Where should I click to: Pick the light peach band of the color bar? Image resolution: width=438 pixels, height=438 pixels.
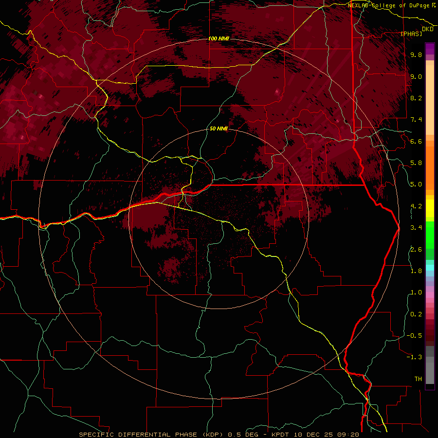click(430, 101)
